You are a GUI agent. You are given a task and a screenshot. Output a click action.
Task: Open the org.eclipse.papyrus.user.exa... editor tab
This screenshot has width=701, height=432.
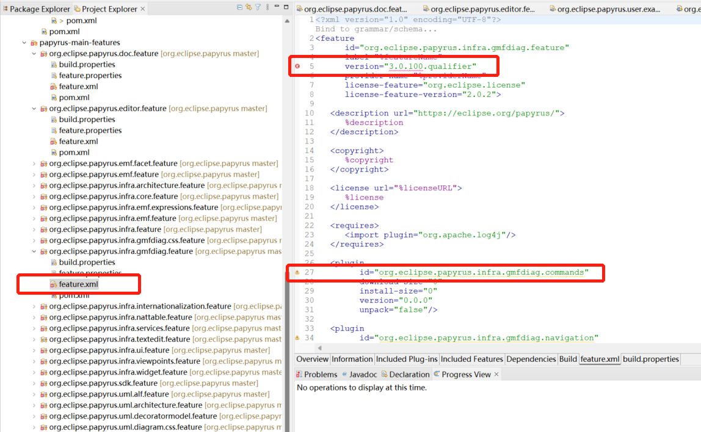coord(605,9)
